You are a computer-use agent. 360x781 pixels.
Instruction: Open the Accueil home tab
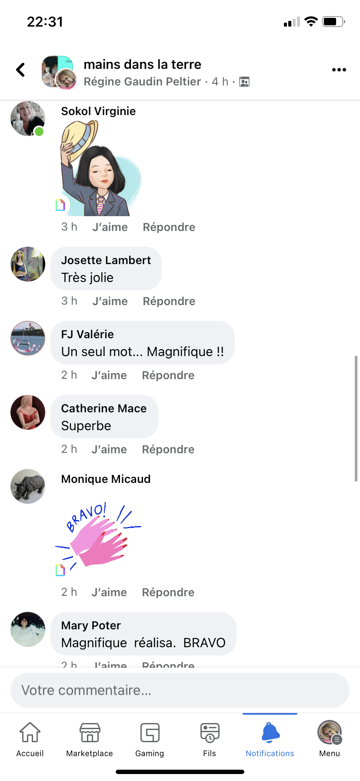30,740
